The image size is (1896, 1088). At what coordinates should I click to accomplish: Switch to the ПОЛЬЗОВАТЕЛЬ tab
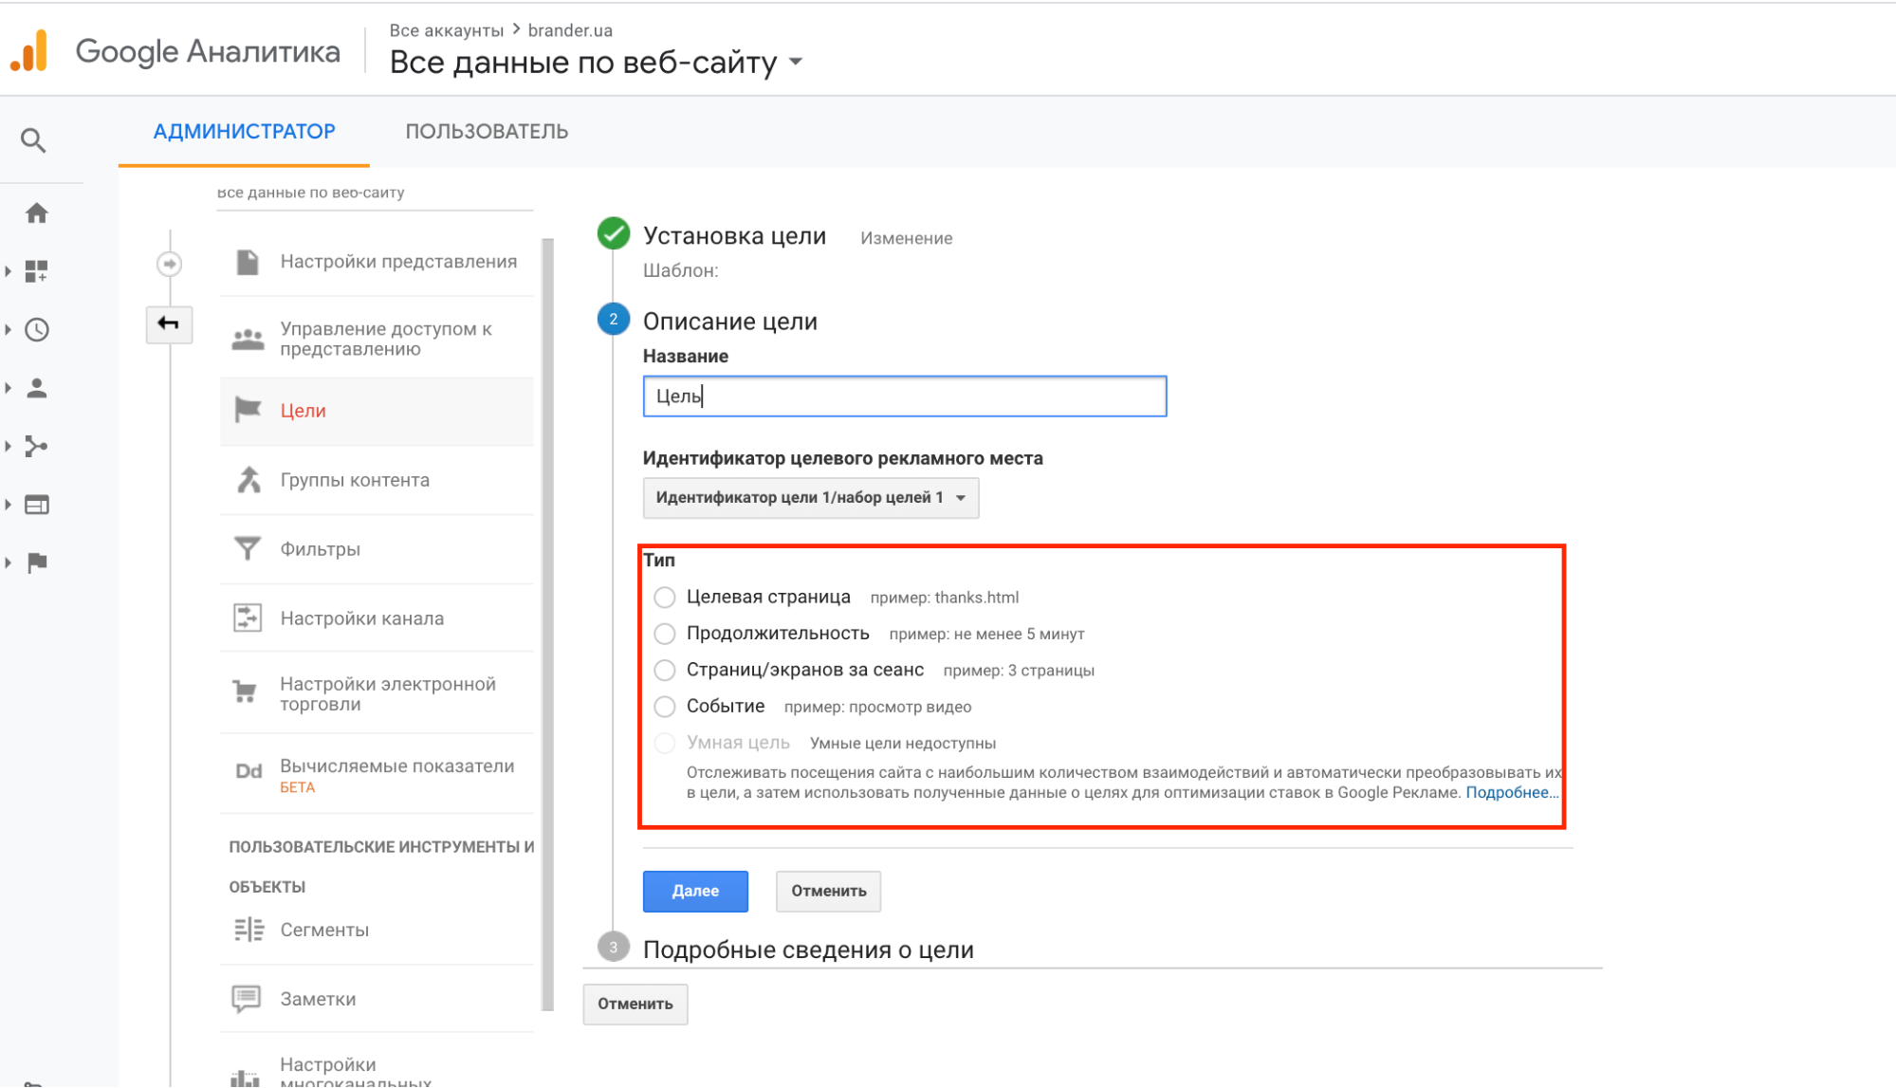click(487, 132)
